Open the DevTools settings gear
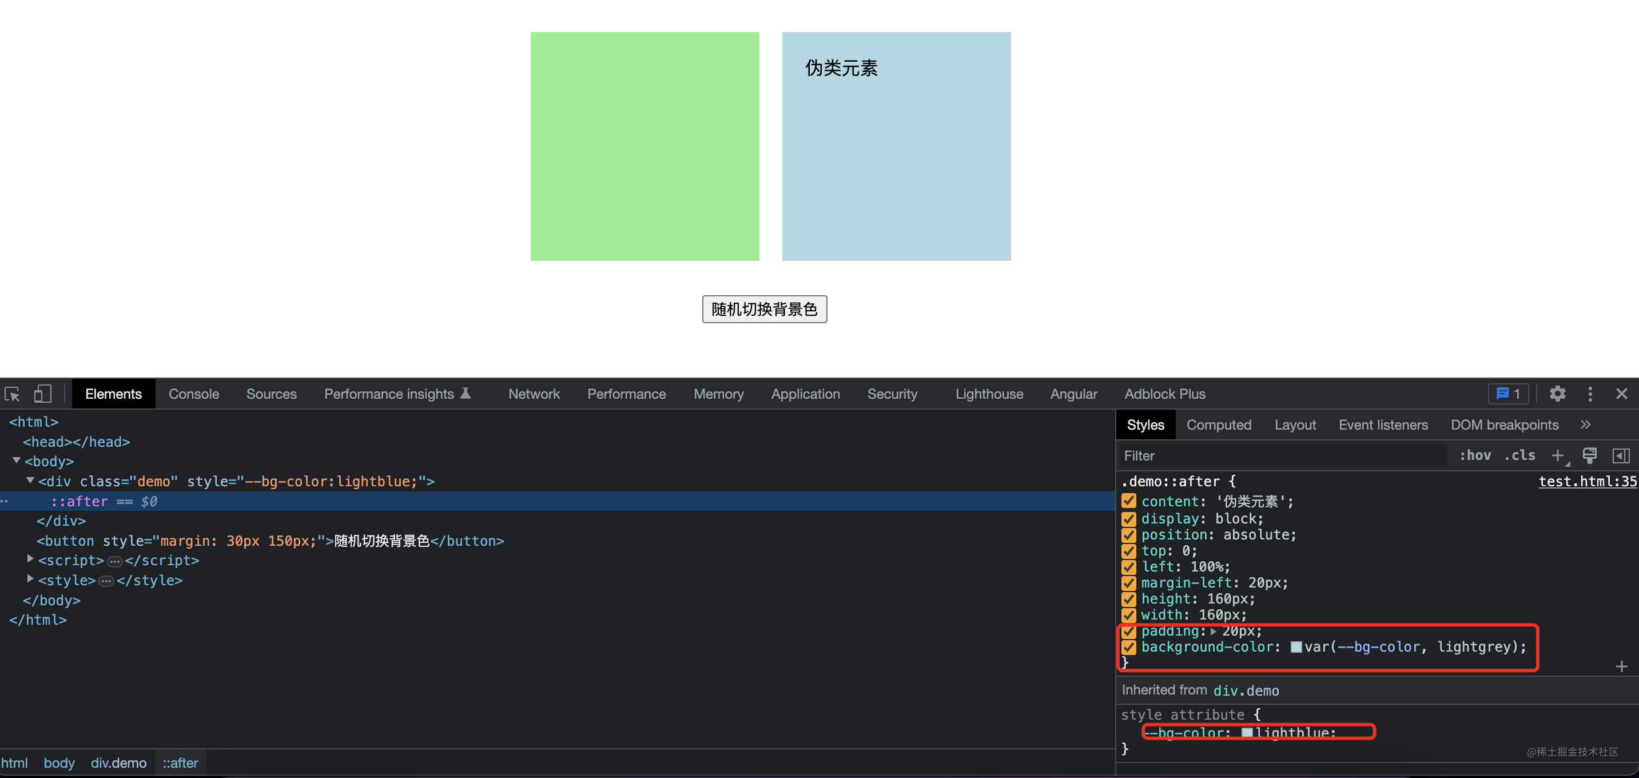Image resolution: width=1639 pixels, height=778 pixels. pyautogui.click(x=1557, y=394)
